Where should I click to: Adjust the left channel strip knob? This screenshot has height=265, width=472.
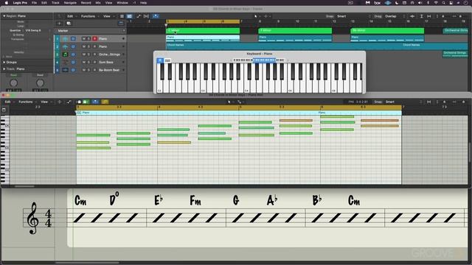coord(13,83)
